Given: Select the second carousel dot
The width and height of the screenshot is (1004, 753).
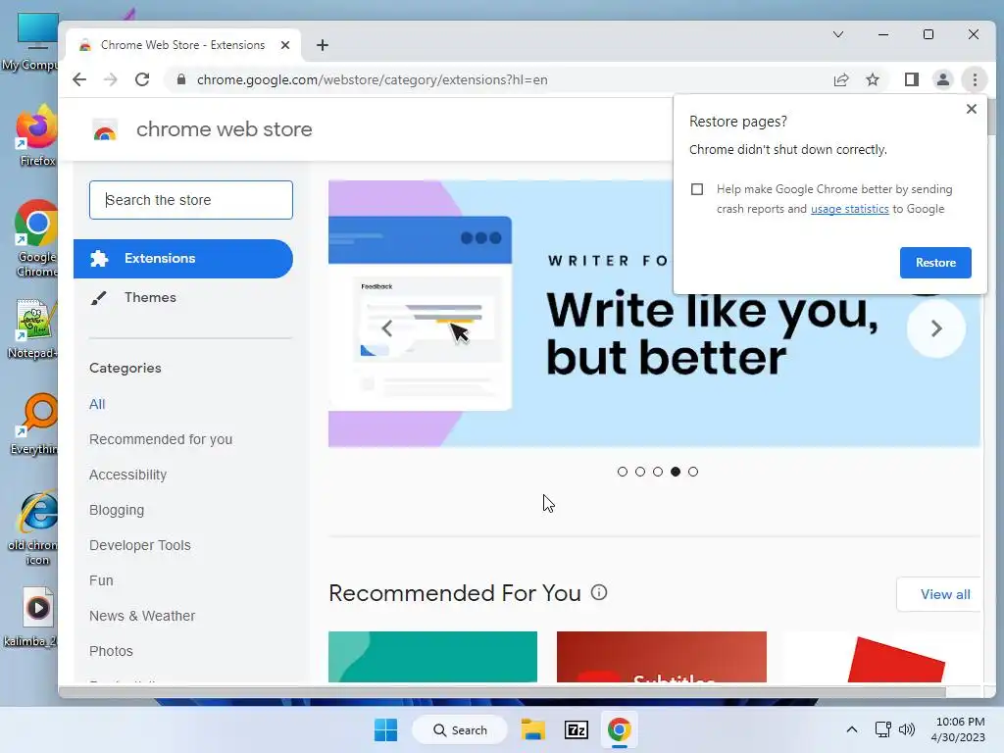Looking at the screenshot, I should pos(640,472).
